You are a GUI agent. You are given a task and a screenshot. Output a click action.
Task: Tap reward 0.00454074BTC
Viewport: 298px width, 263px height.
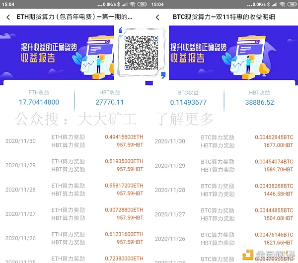pos(274,162)
